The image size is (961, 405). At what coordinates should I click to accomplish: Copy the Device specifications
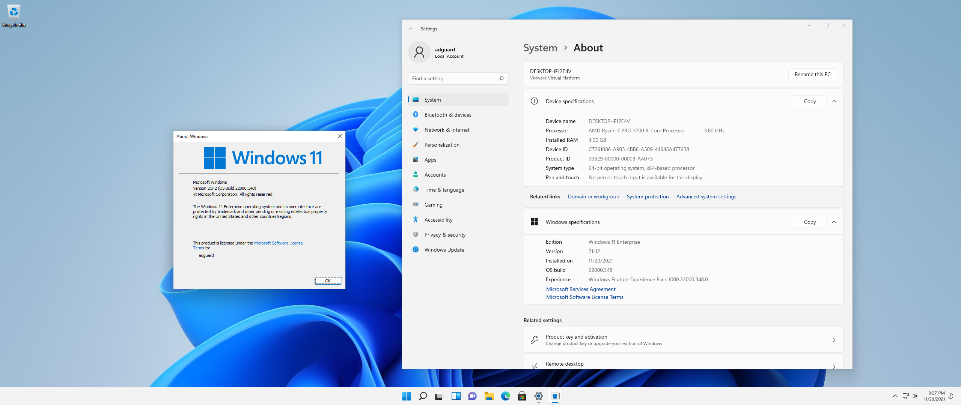[810, 101]
